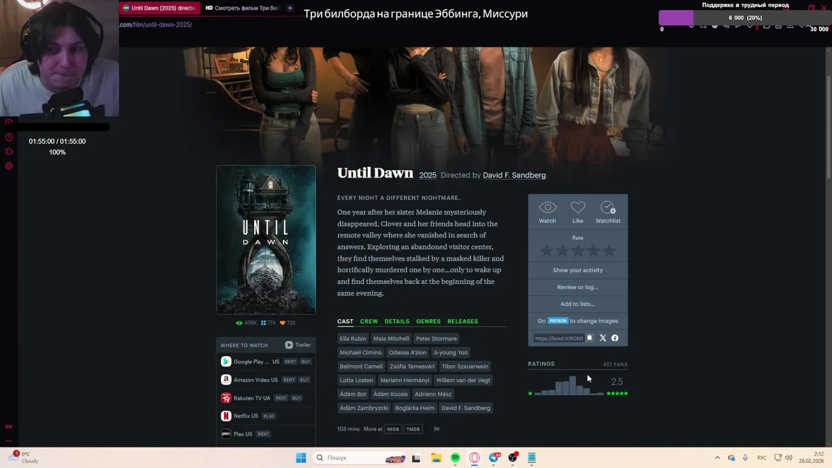Open the Plex icon
This screenshot has height=468, width=832.
tap(226, 434)
